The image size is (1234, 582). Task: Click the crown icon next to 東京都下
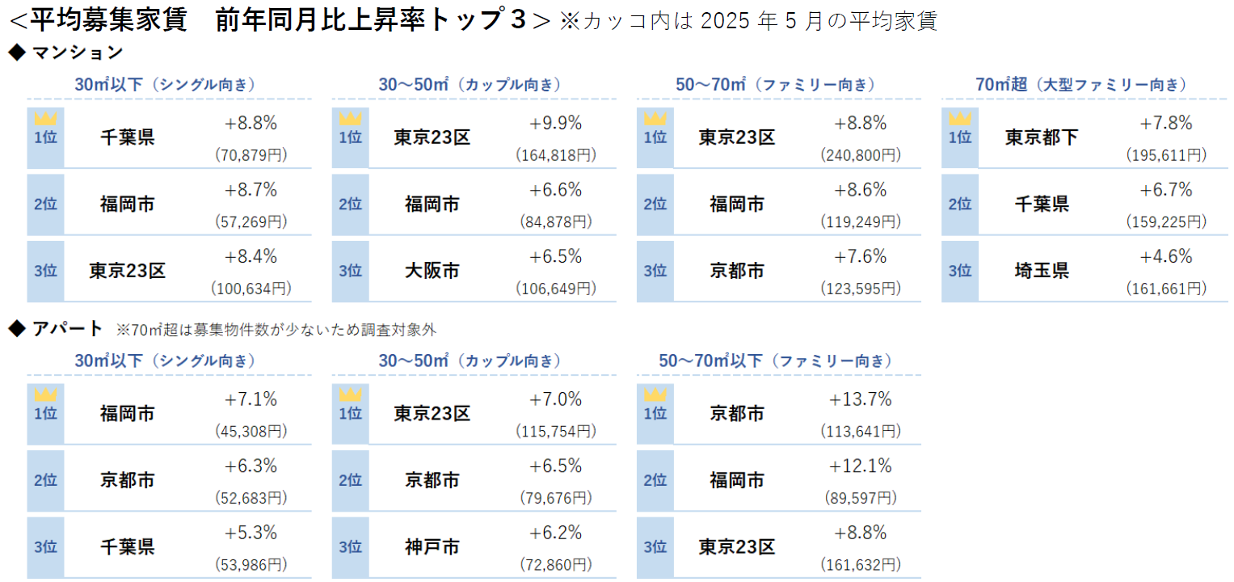point(959,120)
